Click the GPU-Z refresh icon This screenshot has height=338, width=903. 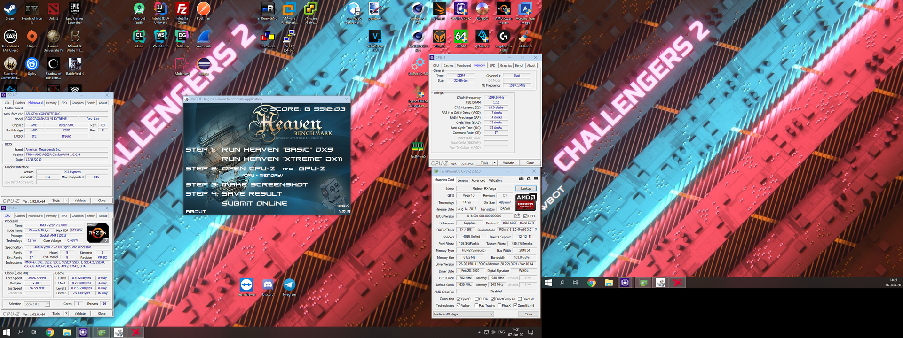pos(528,179)
